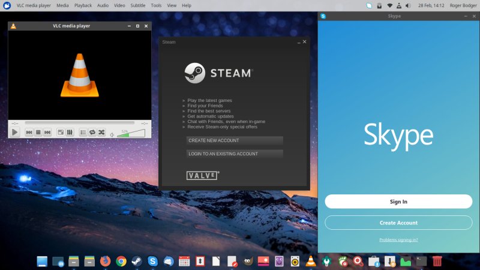Mute VLC audio via speaker icon
Image resolution: width=480 pixels, height=270 pixels.
pyautogui.click(x=112, y=134)
